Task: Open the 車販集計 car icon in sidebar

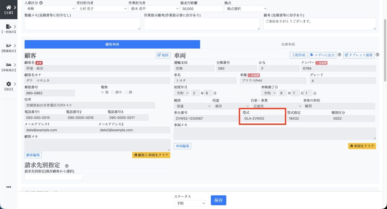Action: pos(9,65)
